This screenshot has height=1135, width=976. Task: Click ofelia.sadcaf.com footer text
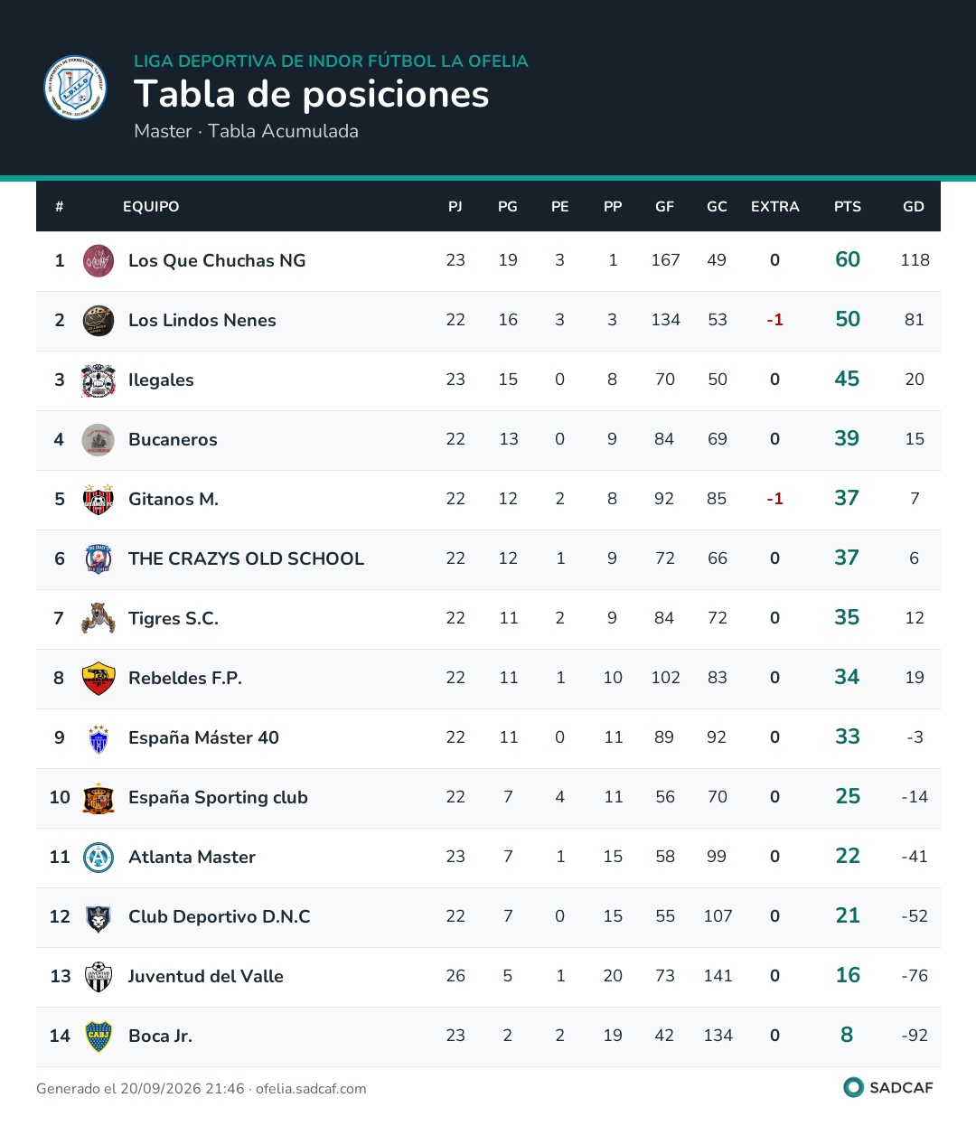tap(311, 1089)
